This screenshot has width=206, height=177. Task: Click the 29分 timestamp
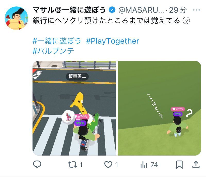178,10
